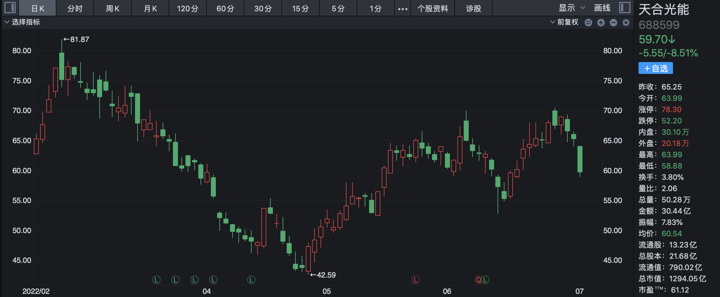Click the 07 month axis label
720x297 pixels.
point(580,291)
